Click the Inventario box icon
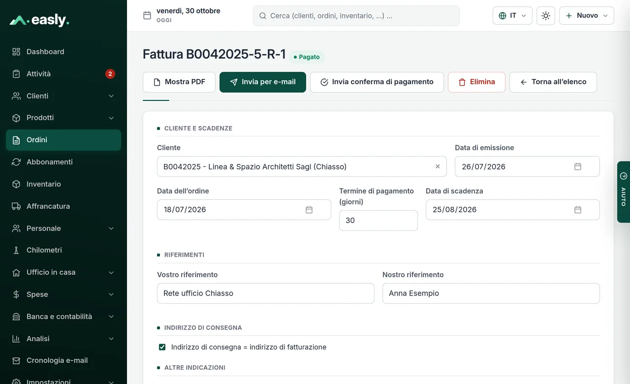630x384 pixels. click(16, 184)
